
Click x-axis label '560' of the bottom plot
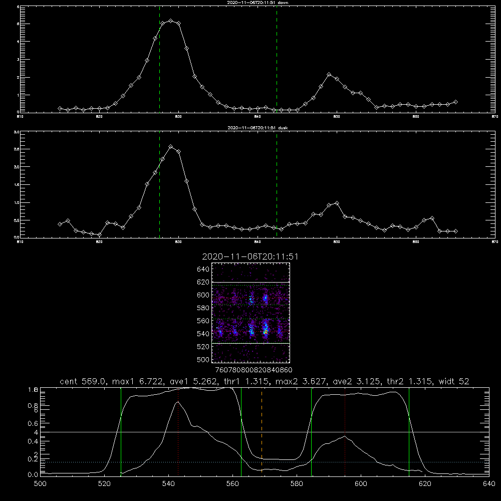coord(232,484)
